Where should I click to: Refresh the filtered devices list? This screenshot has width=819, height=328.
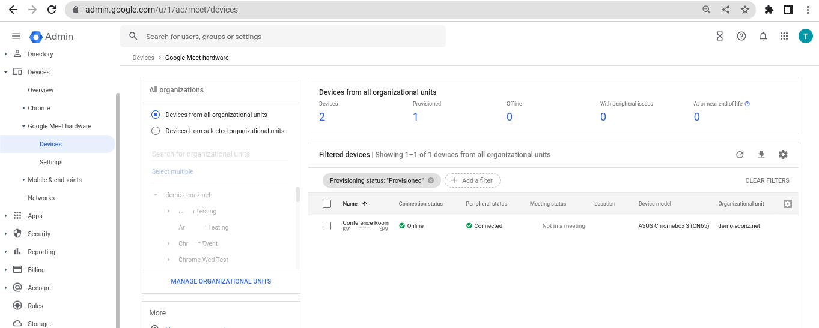point(740,155)
